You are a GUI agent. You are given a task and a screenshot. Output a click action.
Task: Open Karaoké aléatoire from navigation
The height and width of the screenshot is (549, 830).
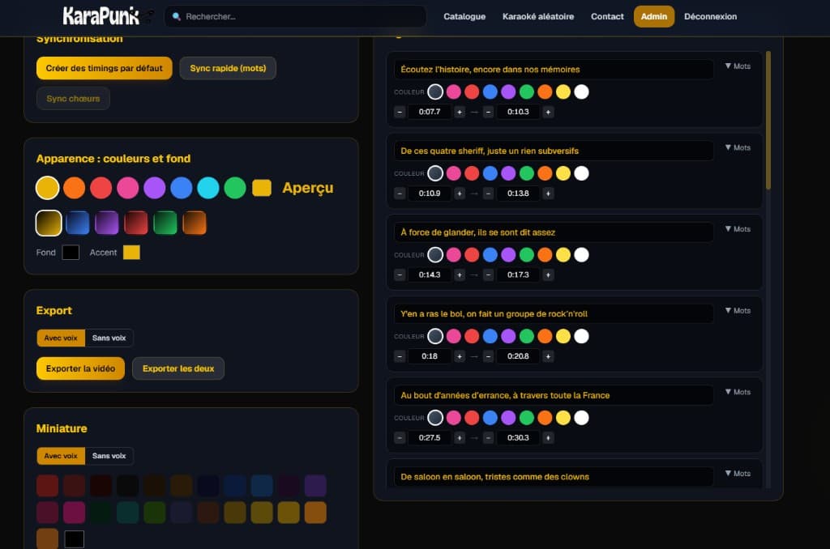pyautogui.click(x=538, y=16)
